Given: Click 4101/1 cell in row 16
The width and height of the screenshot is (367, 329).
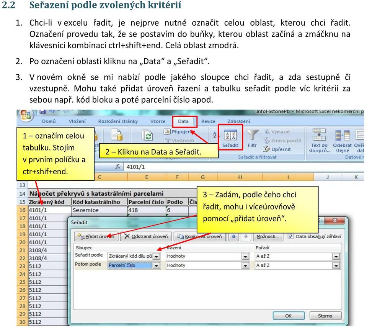Looking at the screenshot, I should [x=49, y=210].
